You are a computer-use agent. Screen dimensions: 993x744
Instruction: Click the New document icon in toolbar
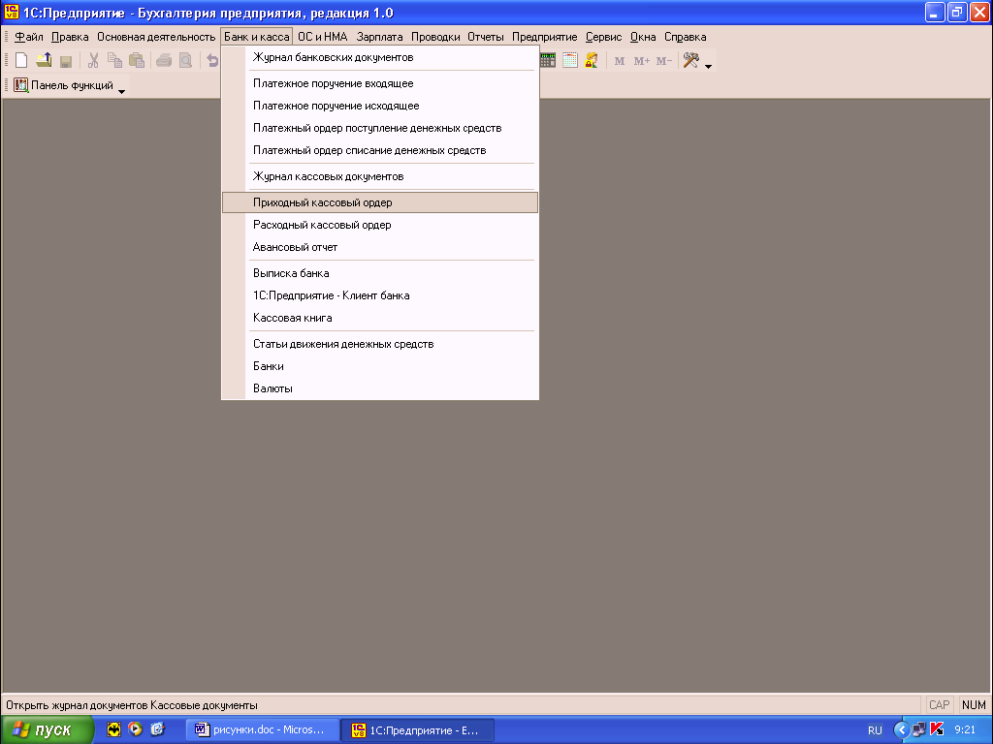(x=21, y=60)
